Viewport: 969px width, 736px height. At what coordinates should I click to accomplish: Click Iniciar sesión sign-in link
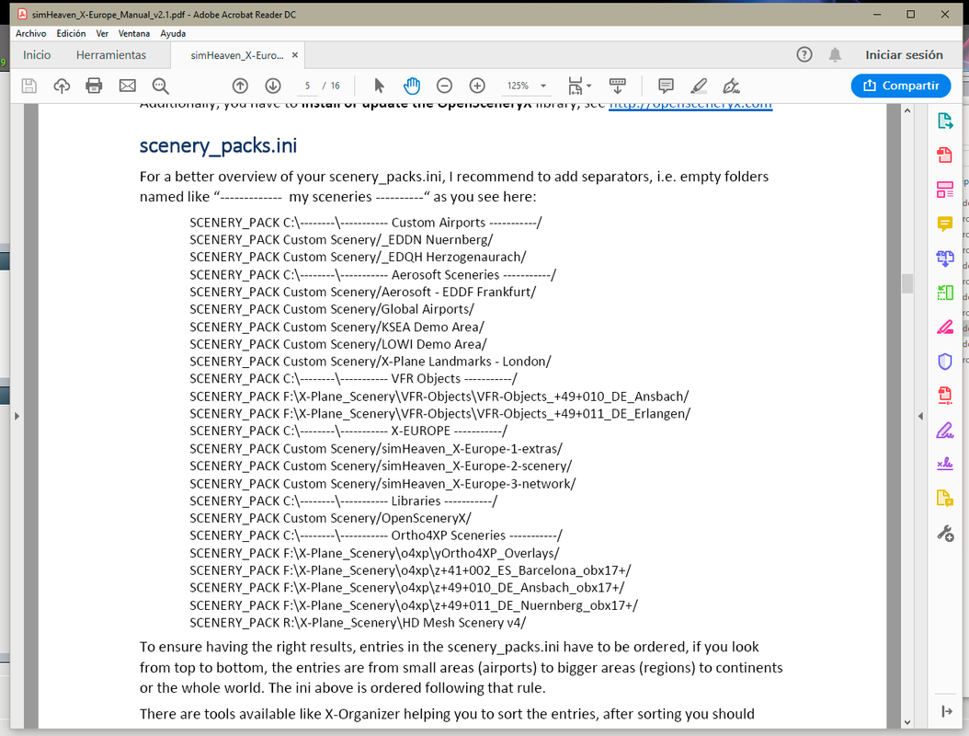tap(904, 55)
